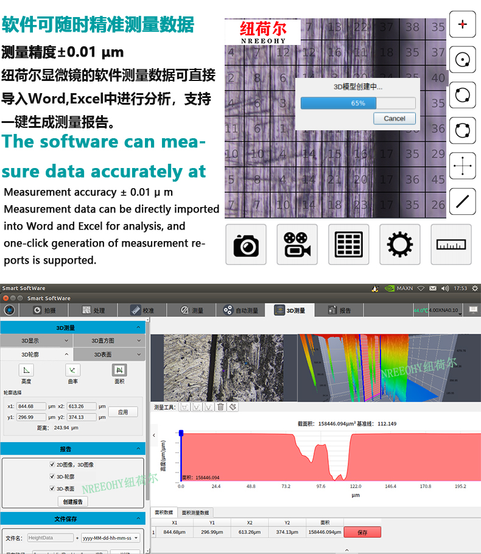Open the system volume icon

(x=444, y=289)
